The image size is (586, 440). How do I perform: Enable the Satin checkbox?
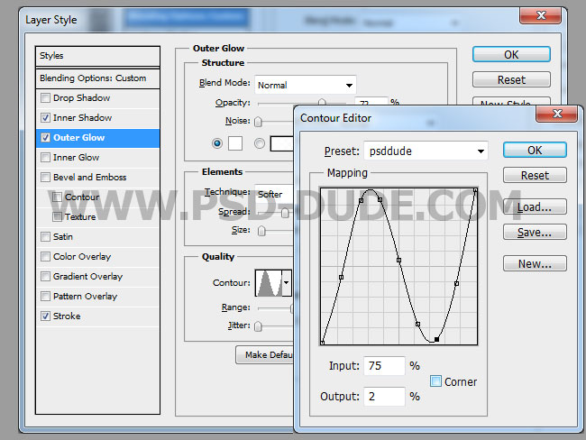pyautogui.click(x=45, y=236)
